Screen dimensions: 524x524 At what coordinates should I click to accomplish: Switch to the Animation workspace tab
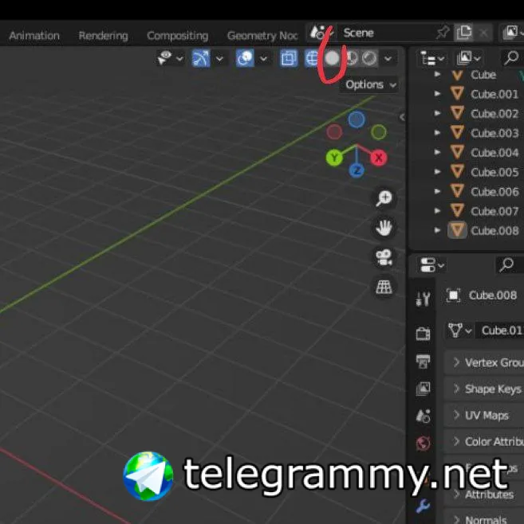(34, 36)
